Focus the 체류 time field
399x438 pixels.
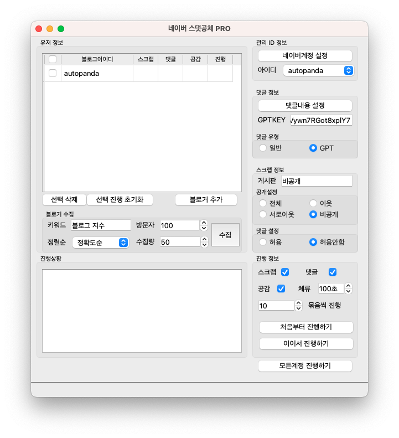tap(331, 288)
